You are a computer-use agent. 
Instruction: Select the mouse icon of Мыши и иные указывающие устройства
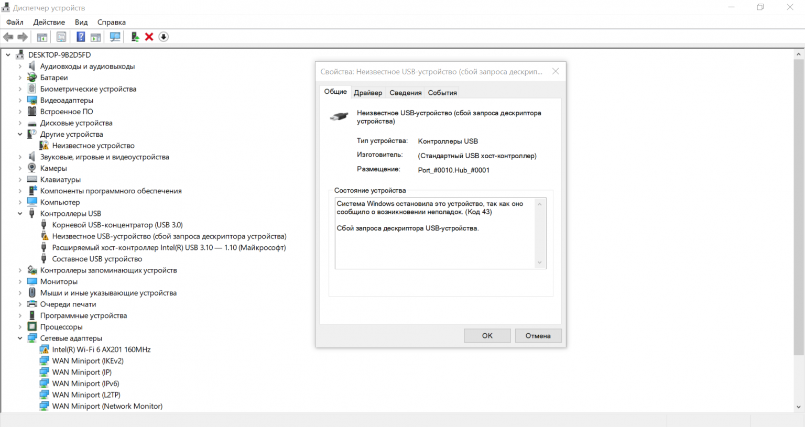click(x=32, y=293)
